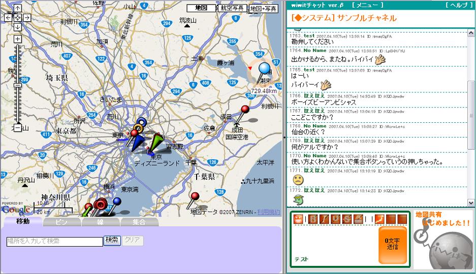
Task: Click the map re-center button between arrows
Action: click(18, 18)
